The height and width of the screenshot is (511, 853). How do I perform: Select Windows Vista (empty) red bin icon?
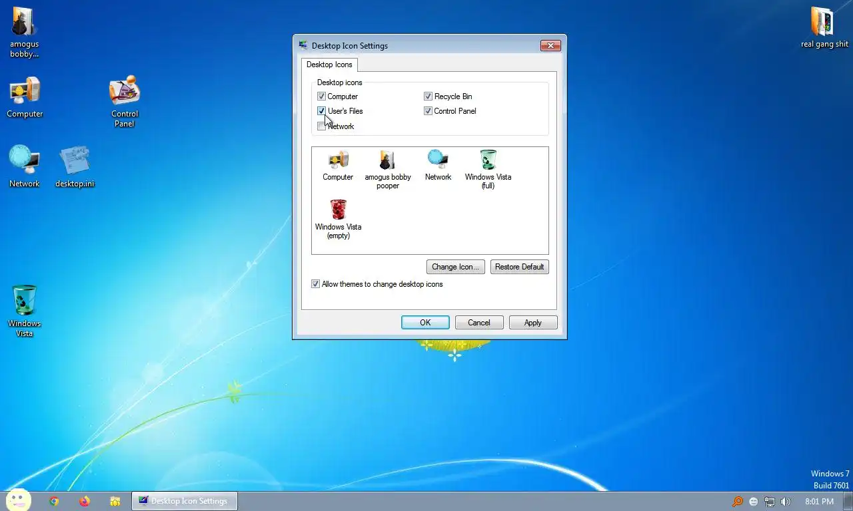point(339,220)
